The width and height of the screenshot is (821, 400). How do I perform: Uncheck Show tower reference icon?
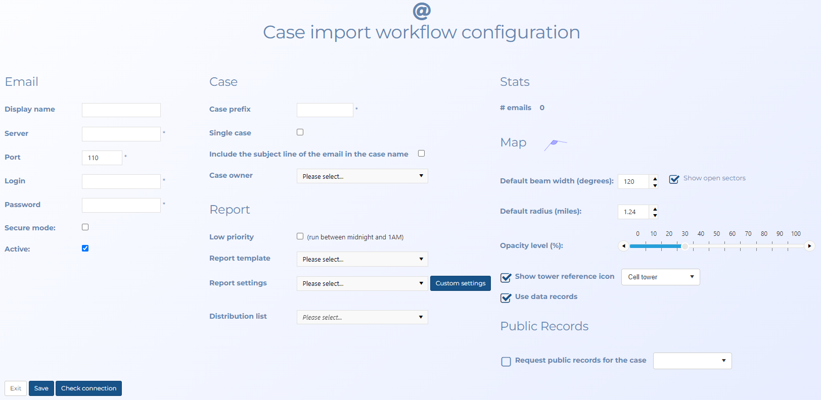506,277
